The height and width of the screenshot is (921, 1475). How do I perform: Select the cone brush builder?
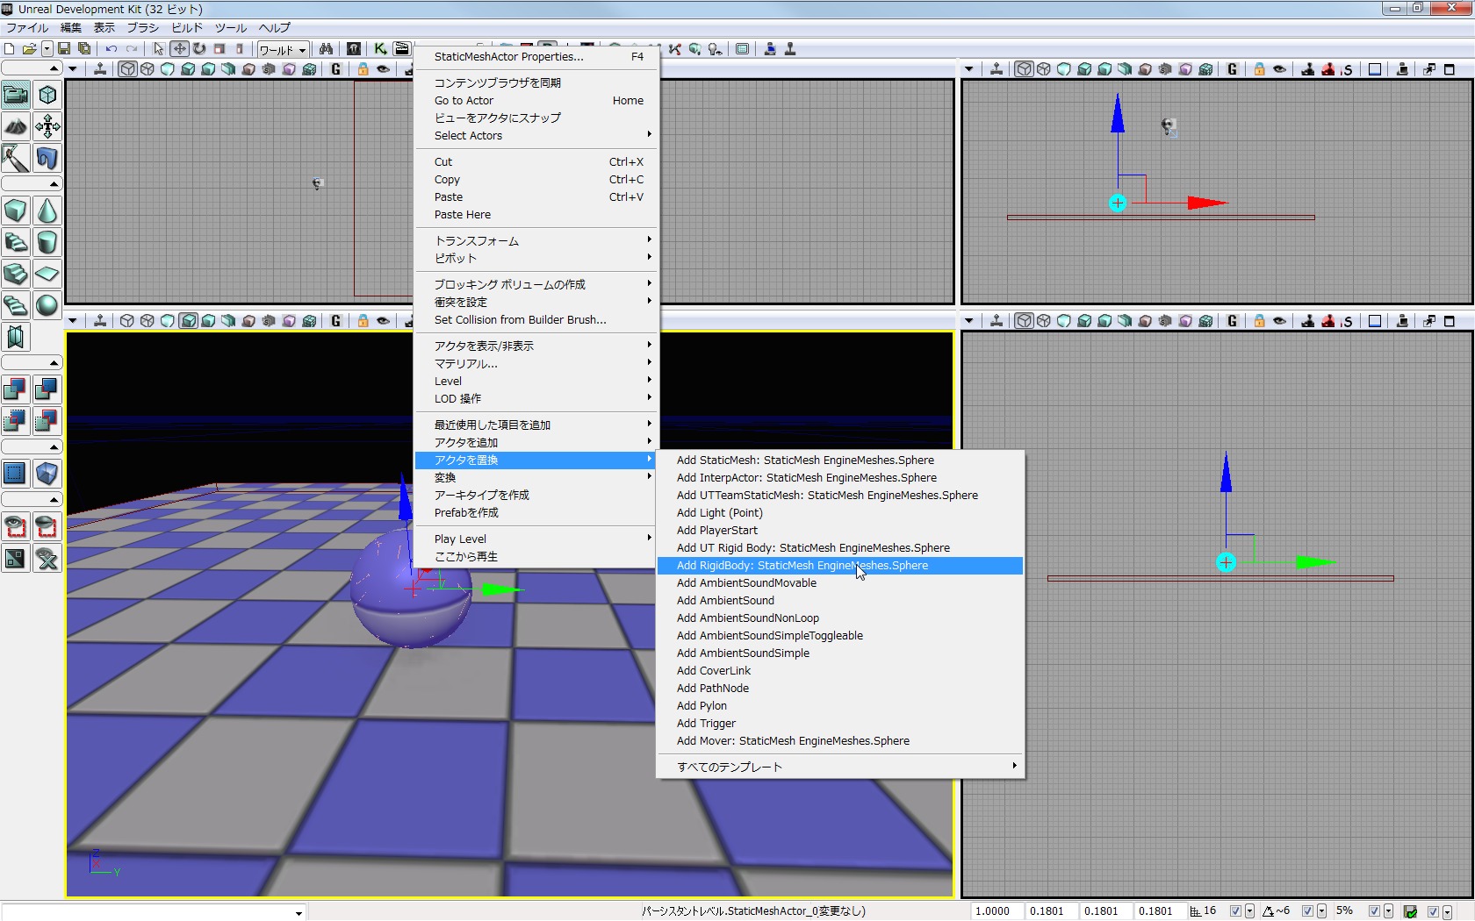tap(47, 211)
